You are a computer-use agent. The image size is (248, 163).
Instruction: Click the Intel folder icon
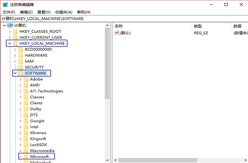point(26,127)
